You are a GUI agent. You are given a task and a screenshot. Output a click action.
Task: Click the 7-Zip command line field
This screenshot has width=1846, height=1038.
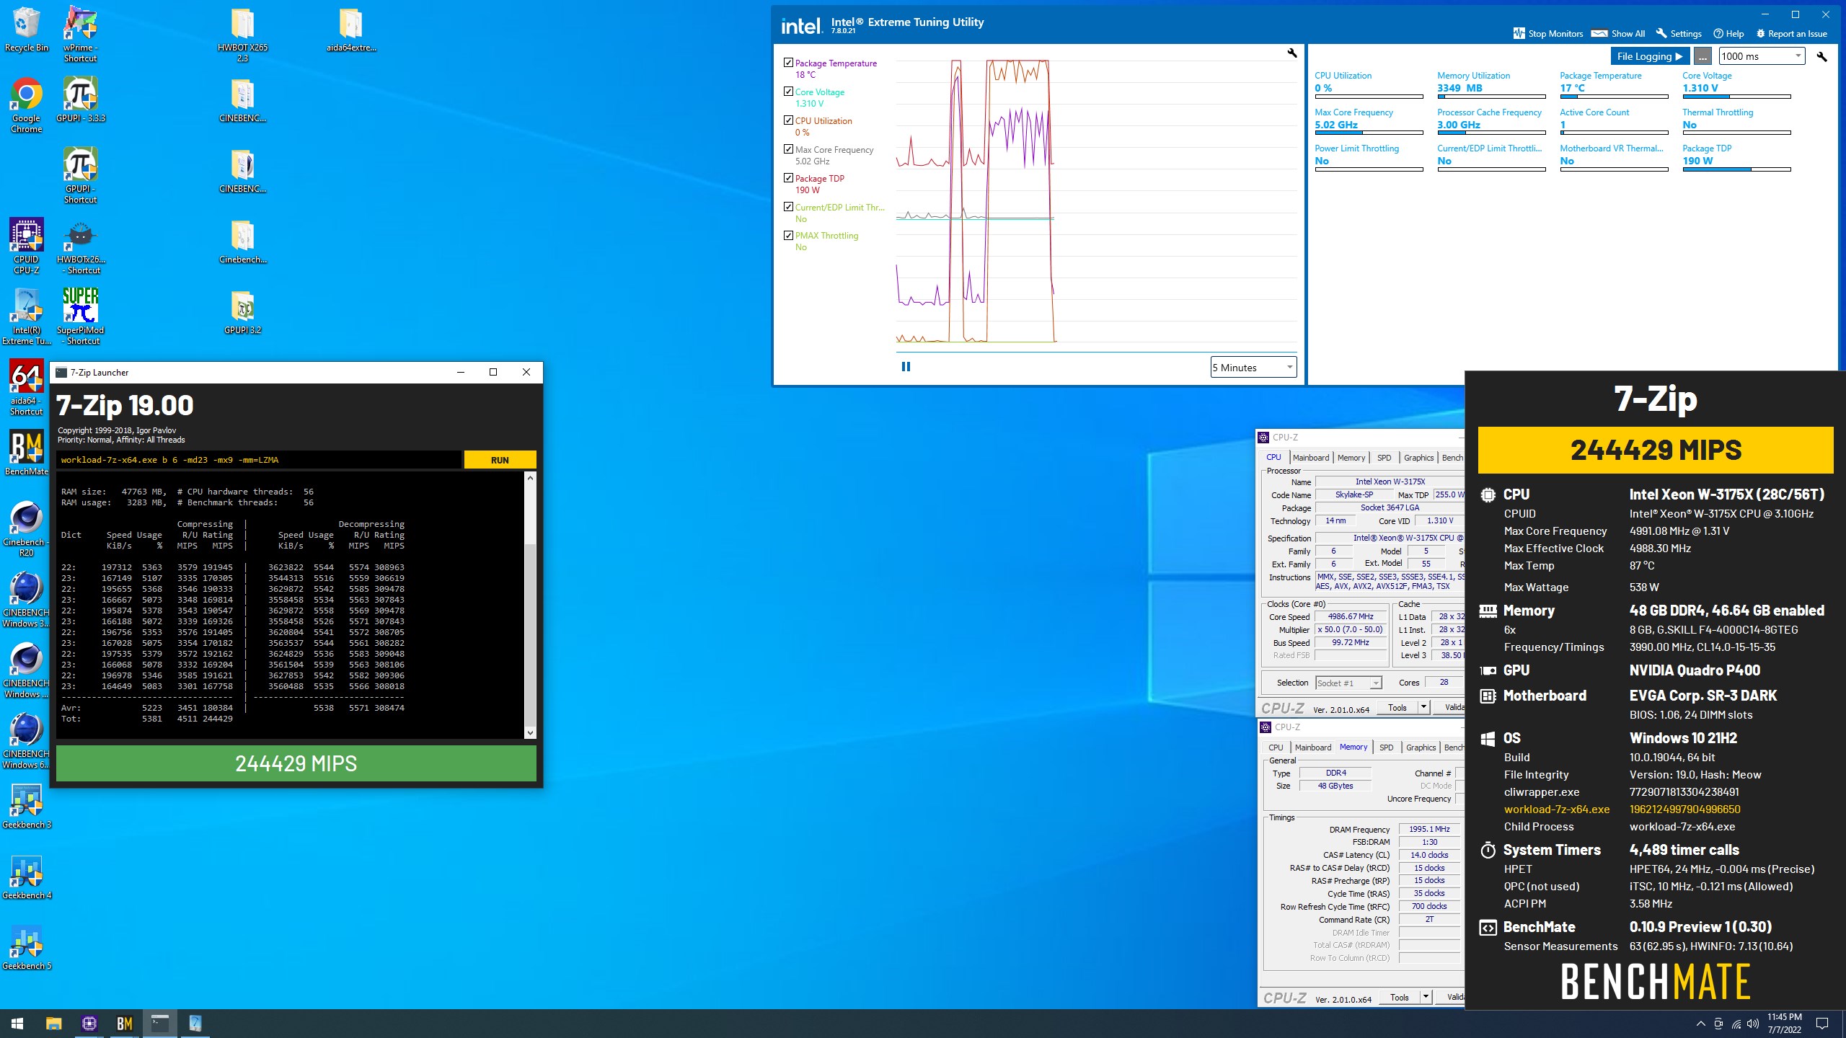click(258, 460)
